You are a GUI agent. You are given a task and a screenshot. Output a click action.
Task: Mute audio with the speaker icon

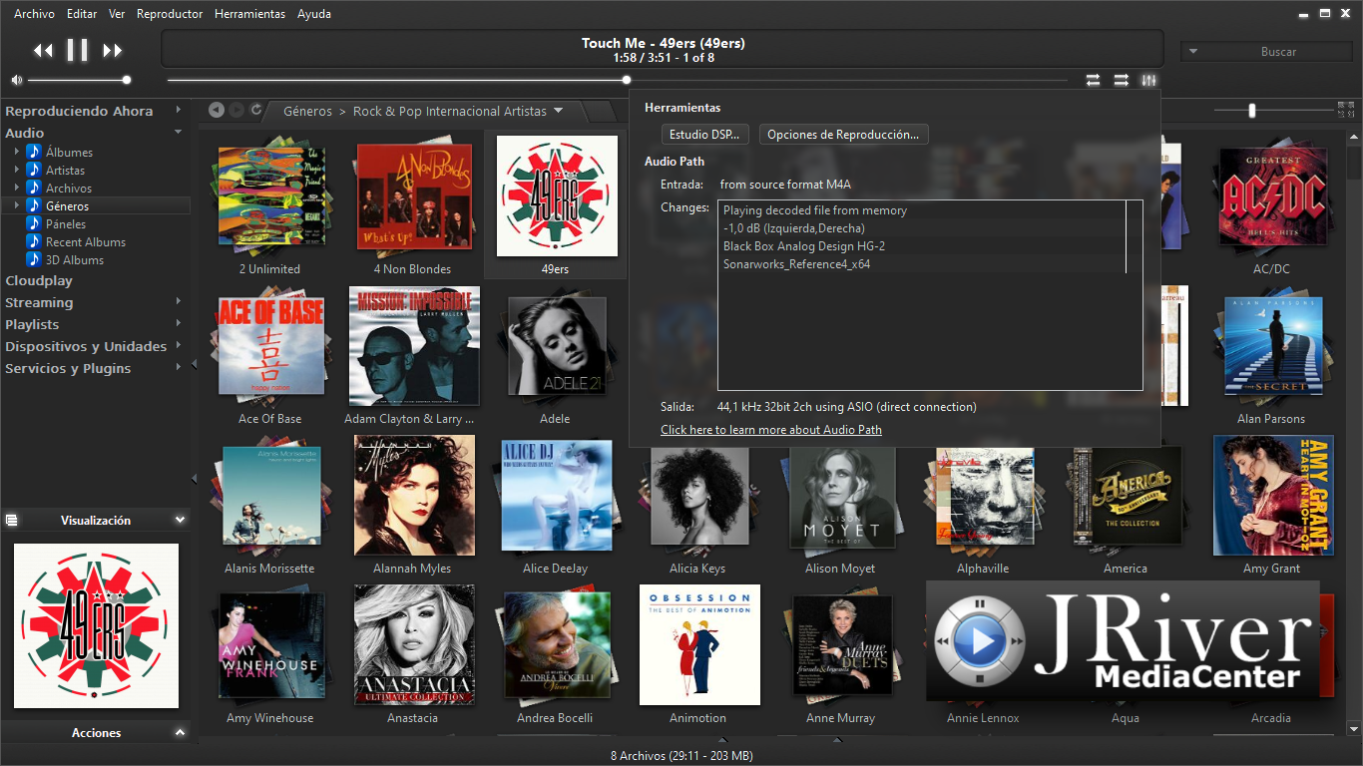click(16, 80)
